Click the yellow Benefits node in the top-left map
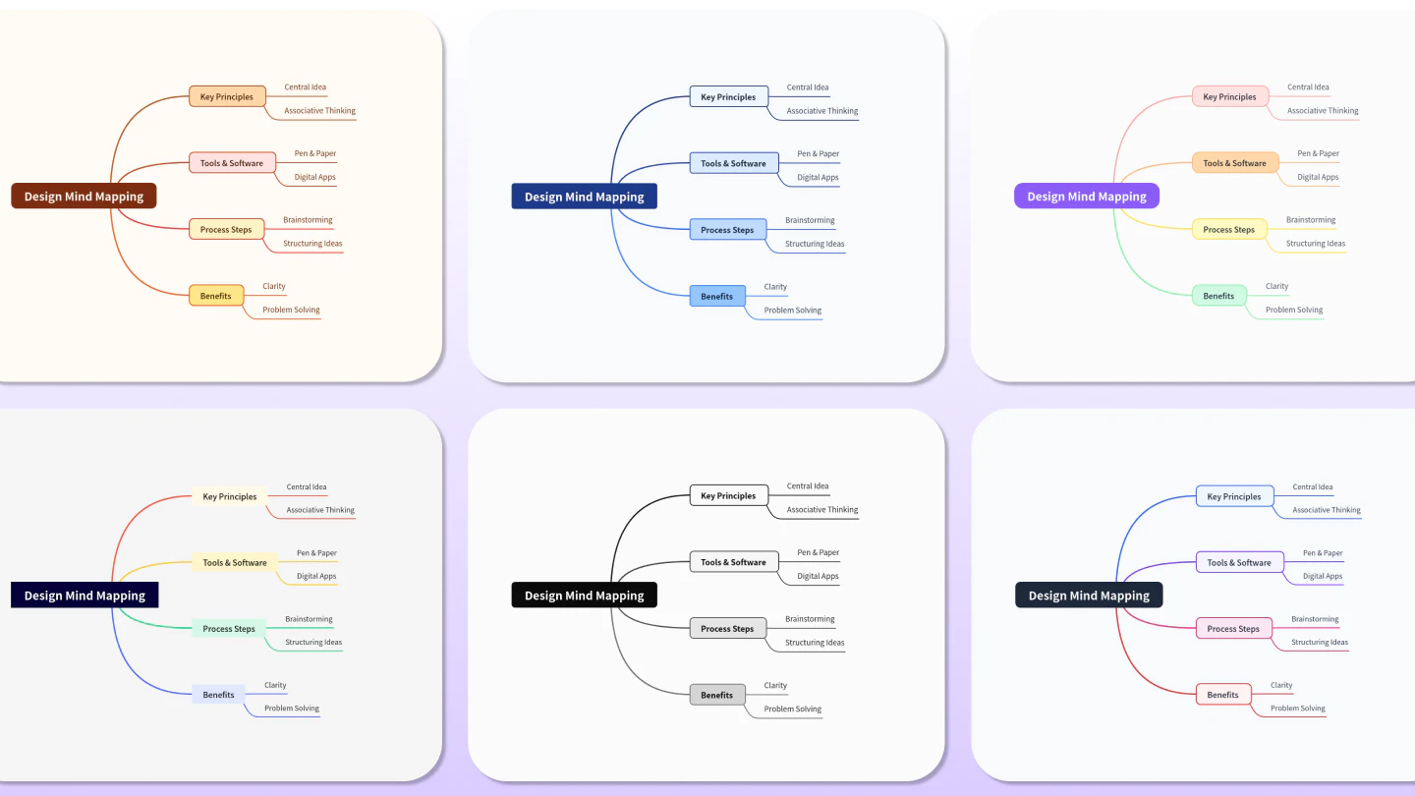This screenshot has width=1415, height=796. [216, 296]
